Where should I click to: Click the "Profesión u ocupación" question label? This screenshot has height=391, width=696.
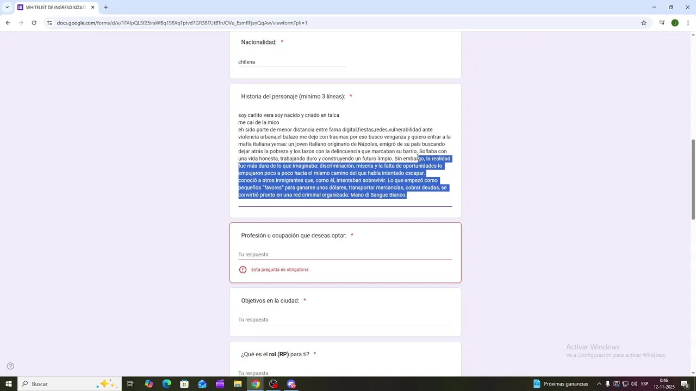pyautogui.click(x=294, y=236)
